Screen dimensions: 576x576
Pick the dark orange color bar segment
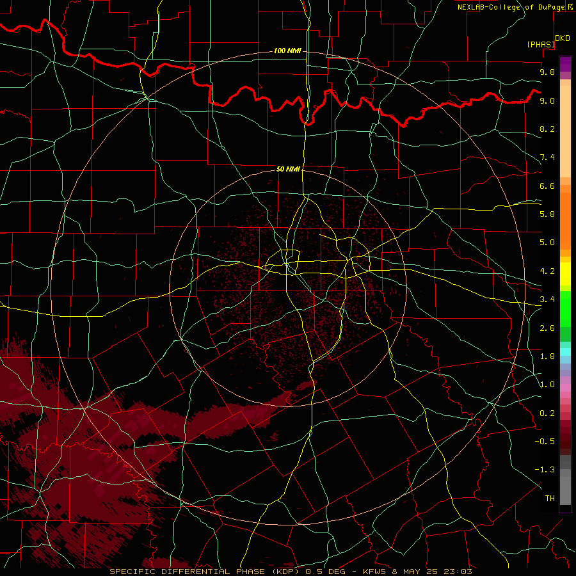[565, 221]
